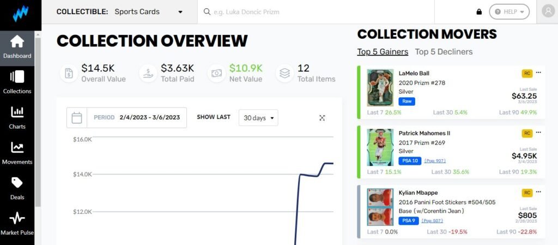Screen dimensions: 558x245
Task: Open the Pop: 507 link
Action: [x=432, y=221]
